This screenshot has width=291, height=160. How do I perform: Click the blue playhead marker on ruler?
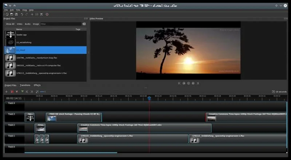point(149,99)
